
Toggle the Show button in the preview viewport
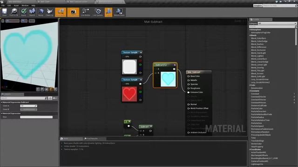32,21
